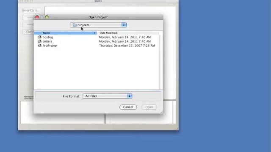Click the Cancel button

[x=128, y=107]
